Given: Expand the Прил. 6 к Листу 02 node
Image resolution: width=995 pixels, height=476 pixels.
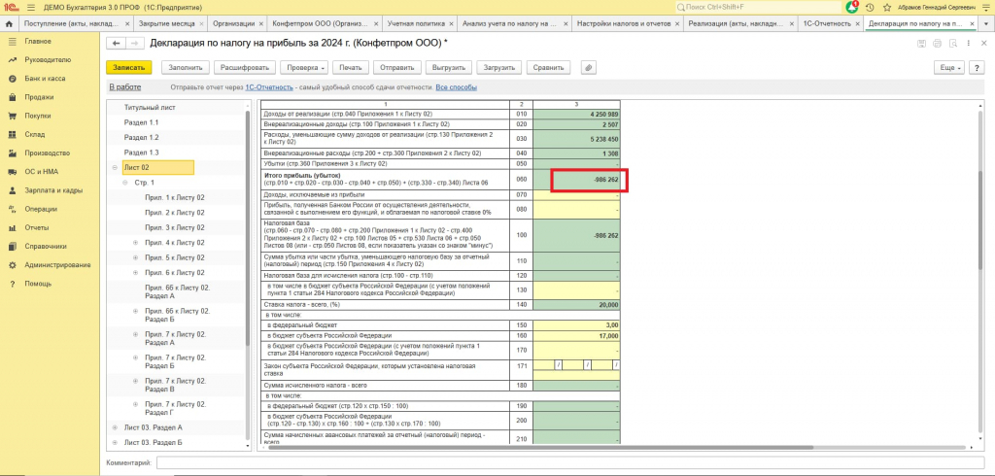Looking at the screenshot, I should click(x=135, y=272).
